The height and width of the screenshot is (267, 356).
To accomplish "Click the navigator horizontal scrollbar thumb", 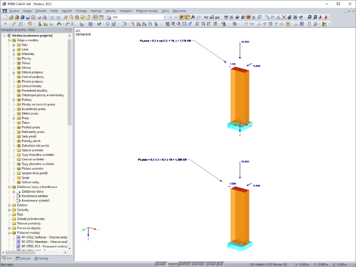I will [x=21, y=252].
